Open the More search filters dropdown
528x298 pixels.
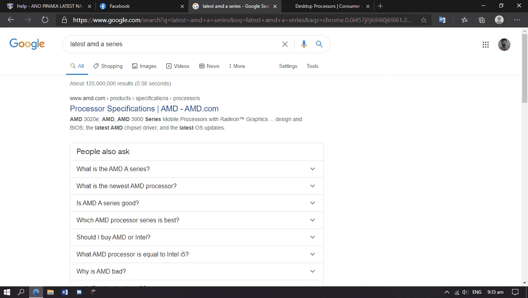237,66
